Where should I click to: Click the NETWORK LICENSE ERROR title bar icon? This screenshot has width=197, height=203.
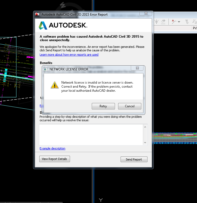46,69
